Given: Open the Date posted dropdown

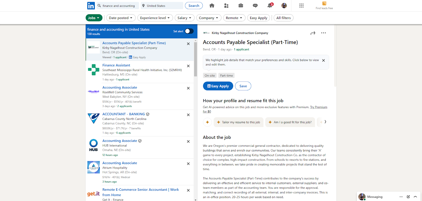Looking at the screenshot, I should point(121,18).
